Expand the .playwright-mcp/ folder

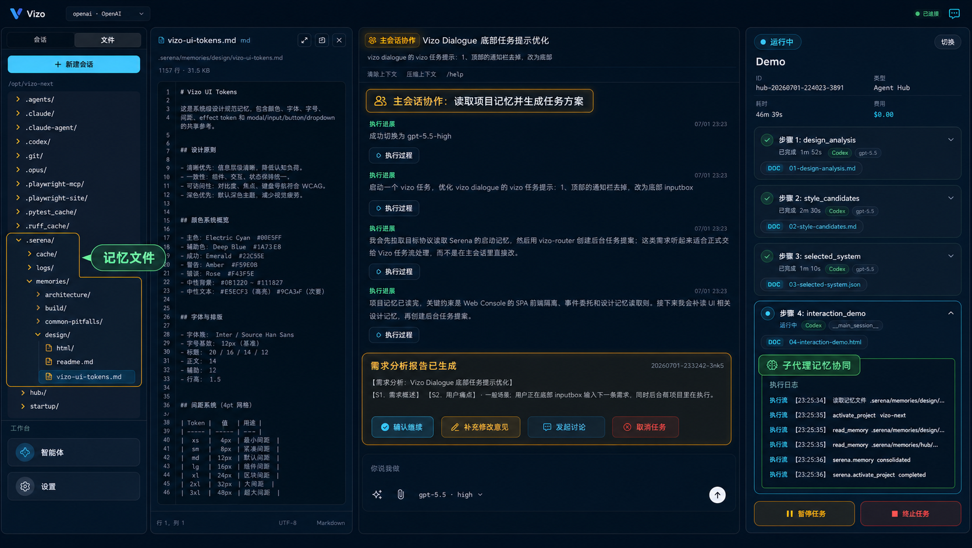click(18, 184)
